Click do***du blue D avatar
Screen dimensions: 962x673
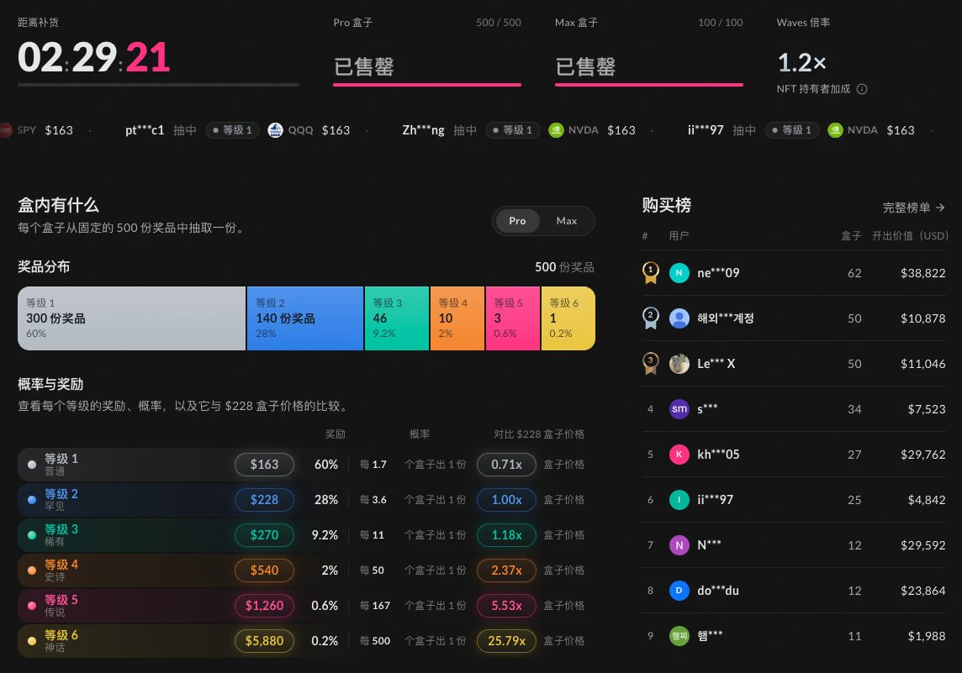click(x=679, y=591)
